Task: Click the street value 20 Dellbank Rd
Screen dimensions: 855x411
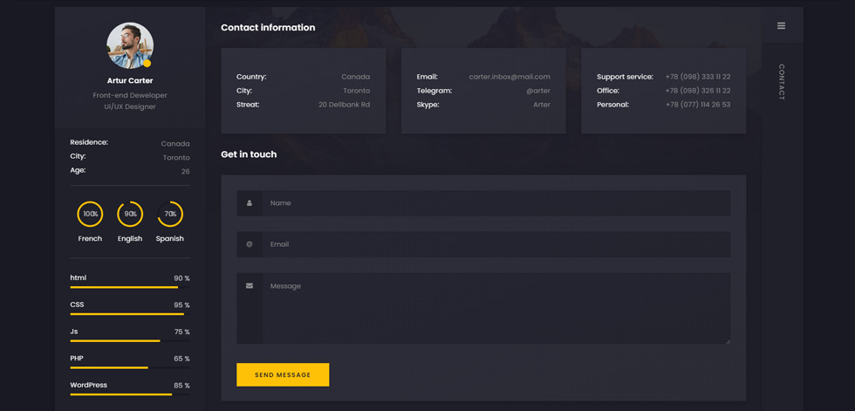Action: (x=344, y=105)
